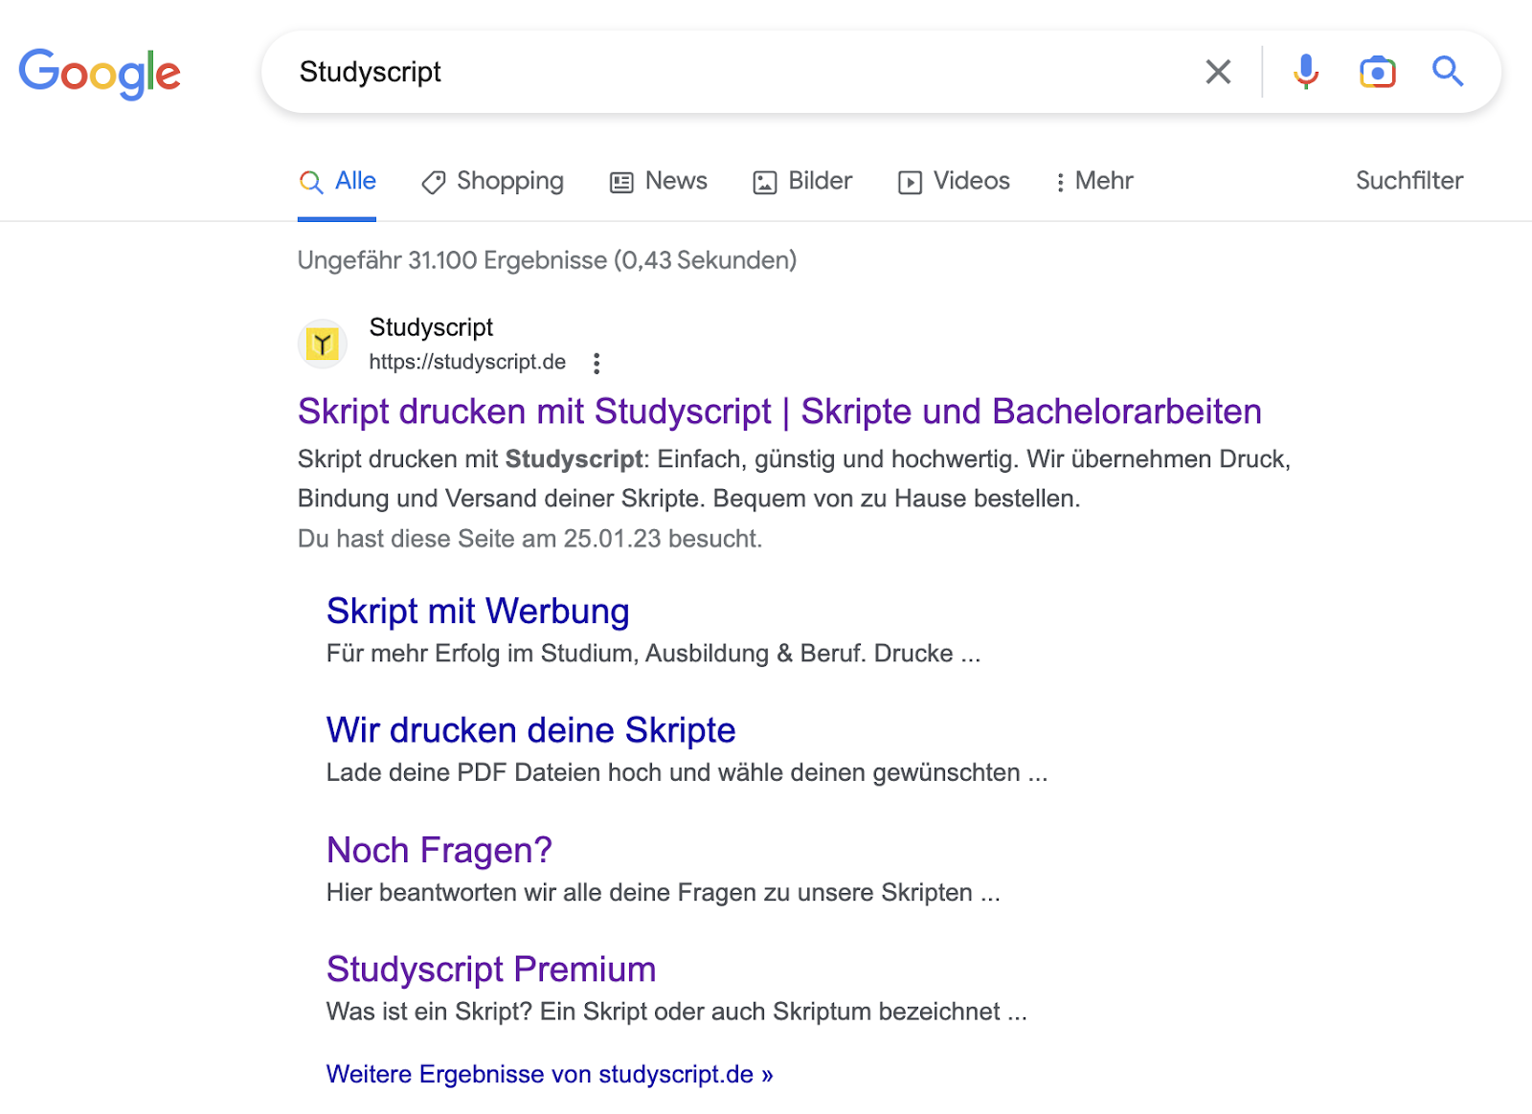Image resolution: width=1532 pixels, height=1114 pixels.
Task: Click the 'Ungefähr 31.100 Ergebnisse' count text
Action: (x=547, y=260)
